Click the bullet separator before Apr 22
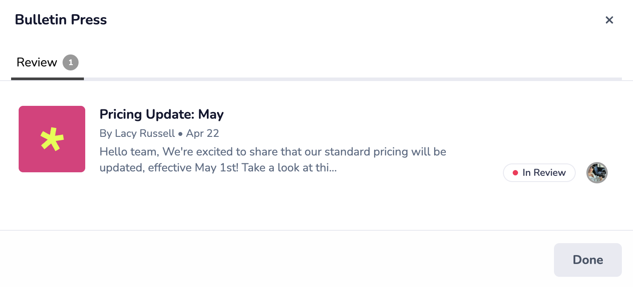 [180, 134]
